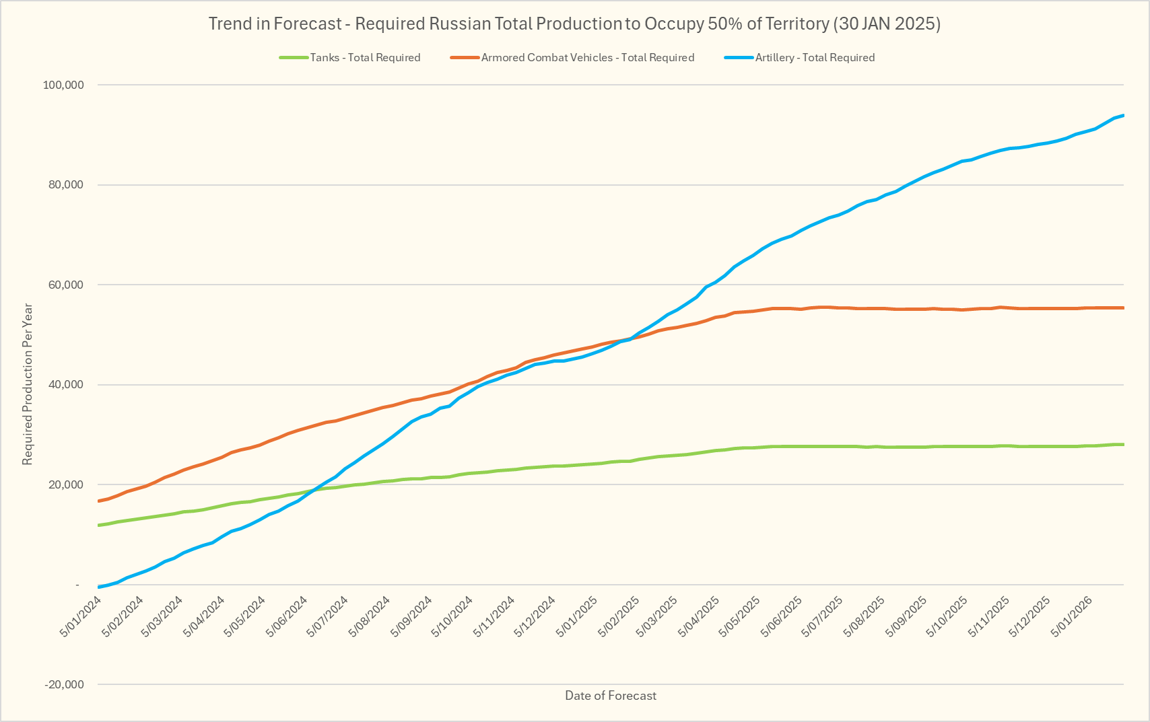This screenshot has height=722, width=1150.
Task: Click the -20,000 label on the vertical axis
Action: (65, 684)
